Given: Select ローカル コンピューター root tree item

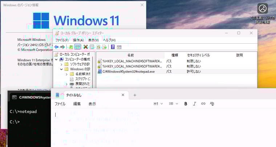Looking at the screenshot, I should click(x=75, y=54).
